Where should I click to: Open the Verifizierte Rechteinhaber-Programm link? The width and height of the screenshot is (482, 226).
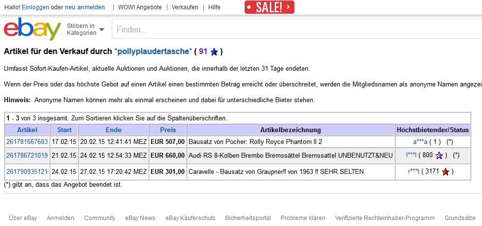click(385, 218)
